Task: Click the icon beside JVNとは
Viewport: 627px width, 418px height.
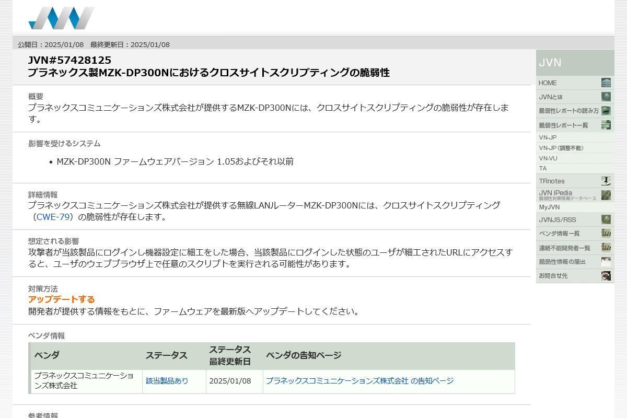Action: tap(606, 97)
